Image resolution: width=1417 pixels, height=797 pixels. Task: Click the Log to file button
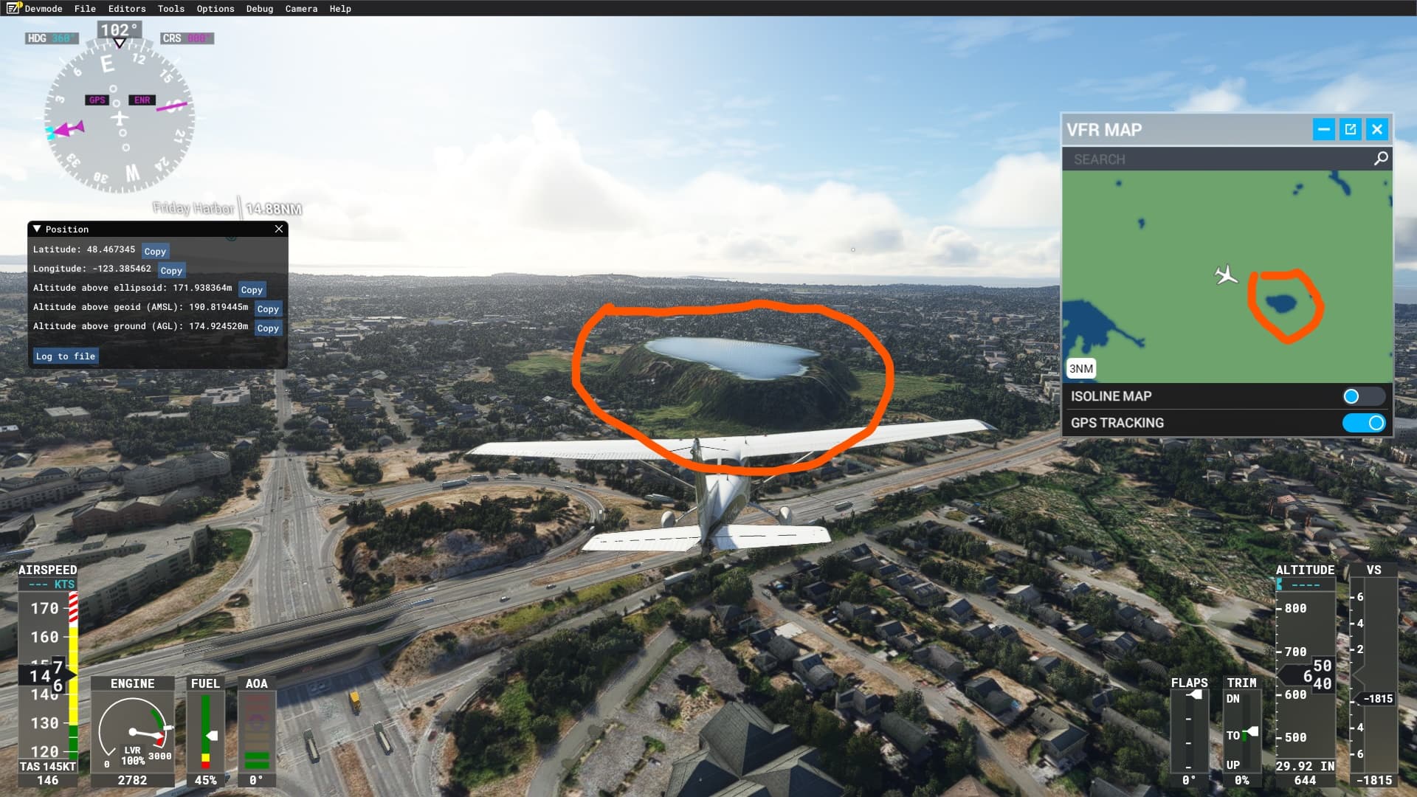[x=66, y=356]
